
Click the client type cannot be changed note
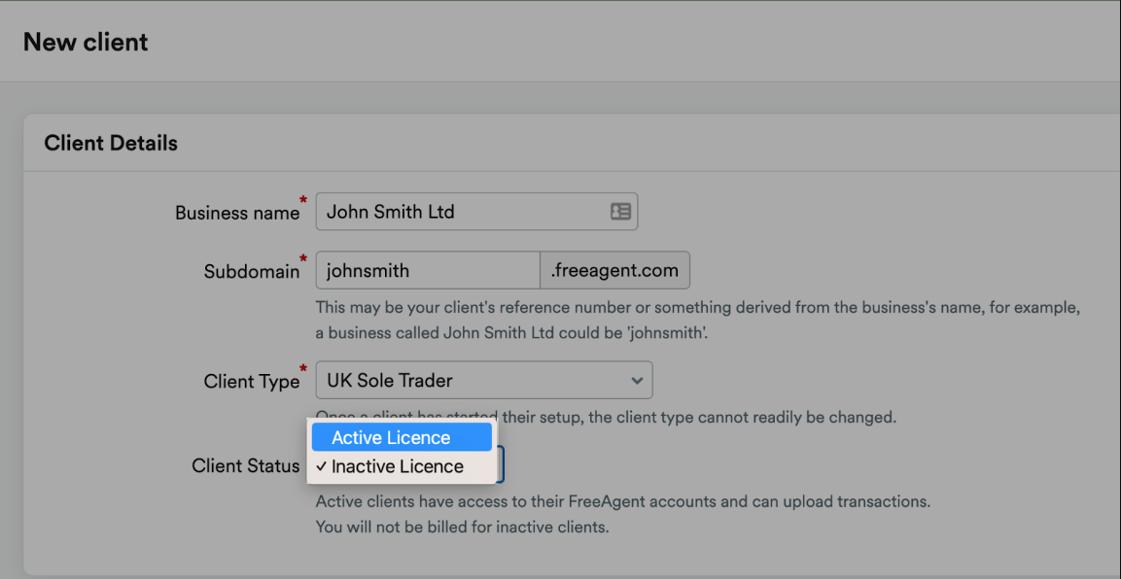(606, 417)
